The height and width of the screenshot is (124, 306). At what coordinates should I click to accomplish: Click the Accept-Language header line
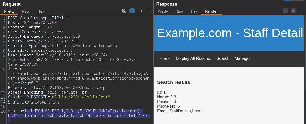tap(44, 36)
